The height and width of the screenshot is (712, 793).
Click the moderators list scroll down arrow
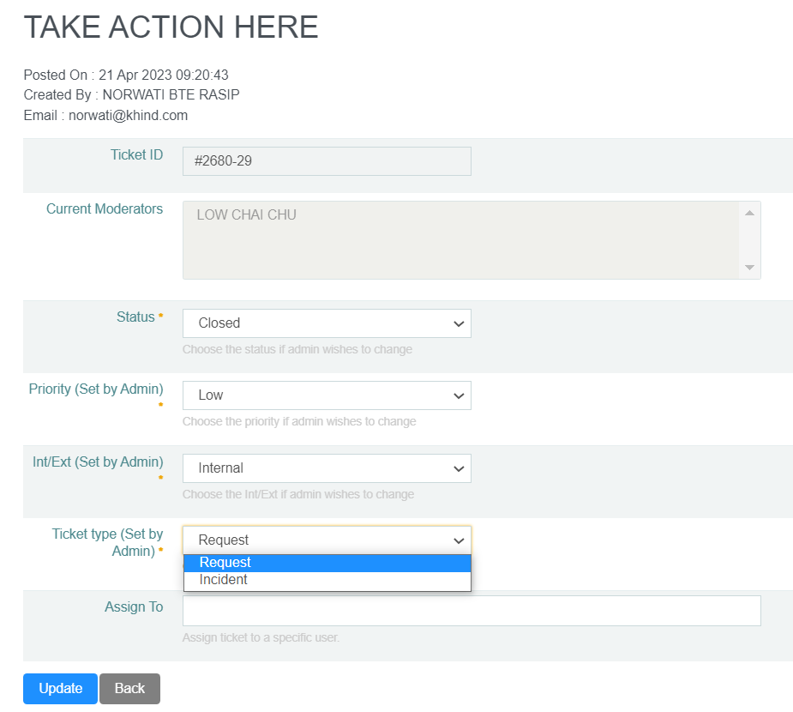click(x=749, y=268)
